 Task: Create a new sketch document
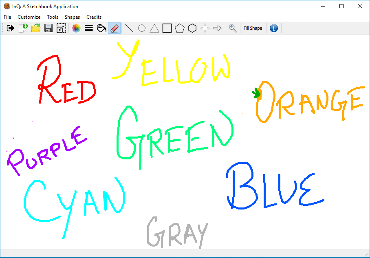(x=23, y=28)
